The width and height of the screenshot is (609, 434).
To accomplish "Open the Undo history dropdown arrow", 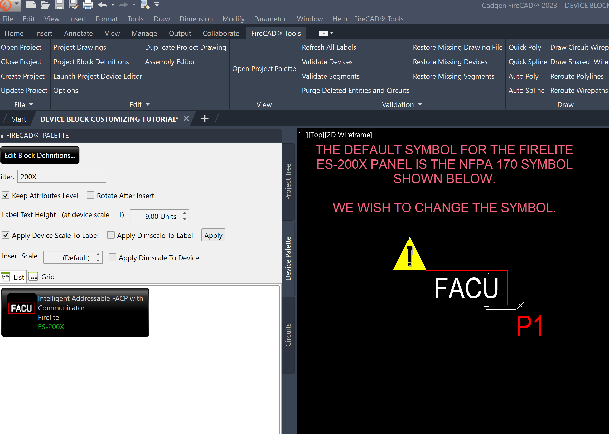I will click(113, 5).
